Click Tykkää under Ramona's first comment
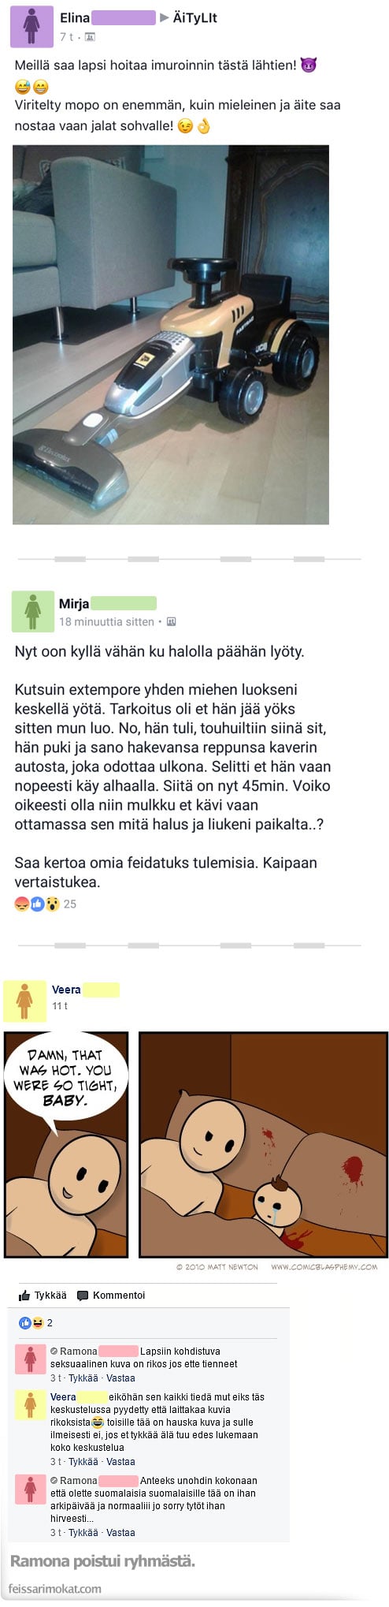 [83, 1378]
